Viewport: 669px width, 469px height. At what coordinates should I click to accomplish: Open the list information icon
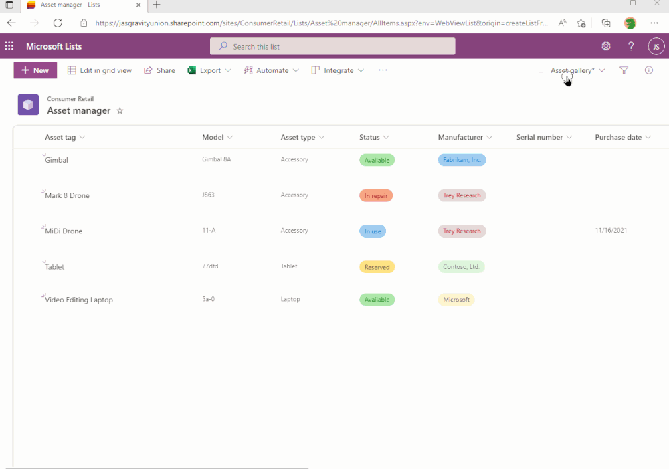click(x=648, y=70)
